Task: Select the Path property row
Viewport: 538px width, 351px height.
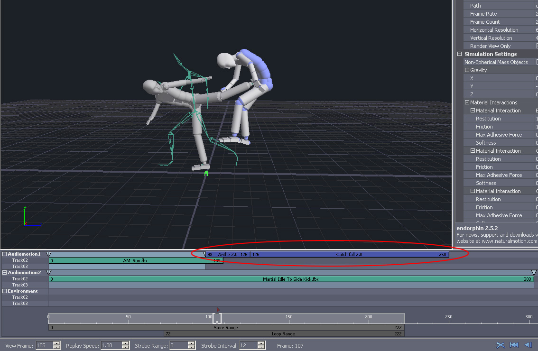Action: click(x=501, y=6)
